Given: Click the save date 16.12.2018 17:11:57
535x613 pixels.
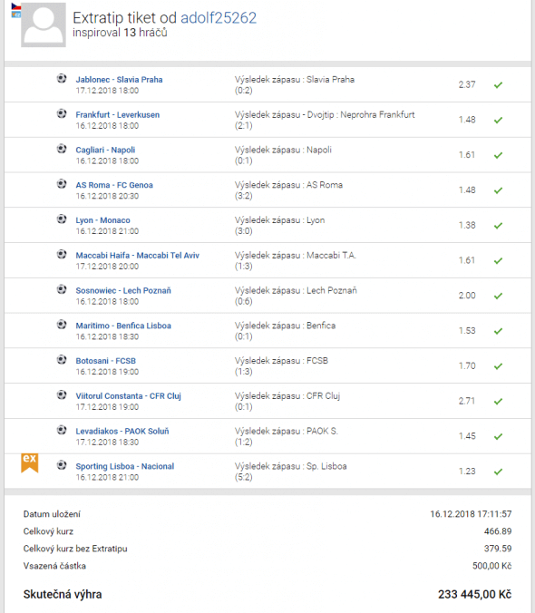Looking at the screenshot, I should click(471, 514).
